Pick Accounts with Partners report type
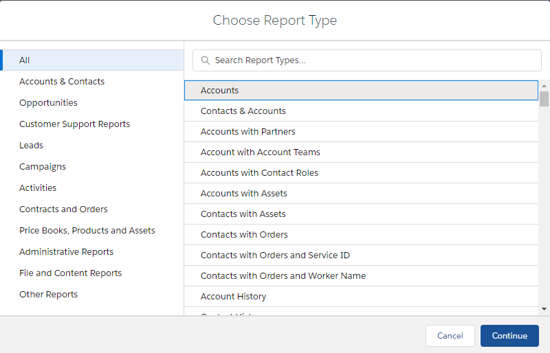Screen dimensions: 550x353 point(248,132)
